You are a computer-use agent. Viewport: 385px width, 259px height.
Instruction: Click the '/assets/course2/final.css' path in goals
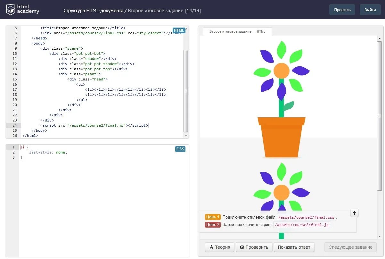click(307, 217)
